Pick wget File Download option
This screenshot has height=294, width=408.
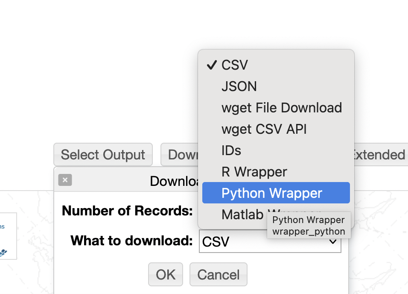(x=281, y=108)
